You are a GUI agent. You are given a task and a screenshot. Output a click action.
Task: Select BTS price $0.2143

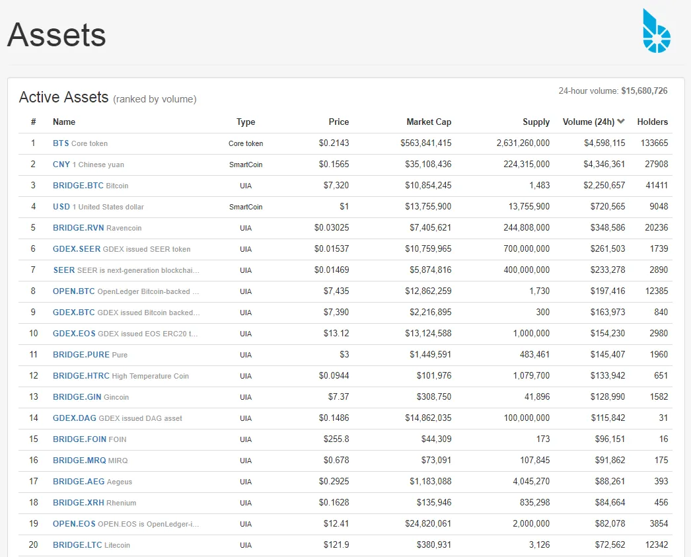click(334, 143)
